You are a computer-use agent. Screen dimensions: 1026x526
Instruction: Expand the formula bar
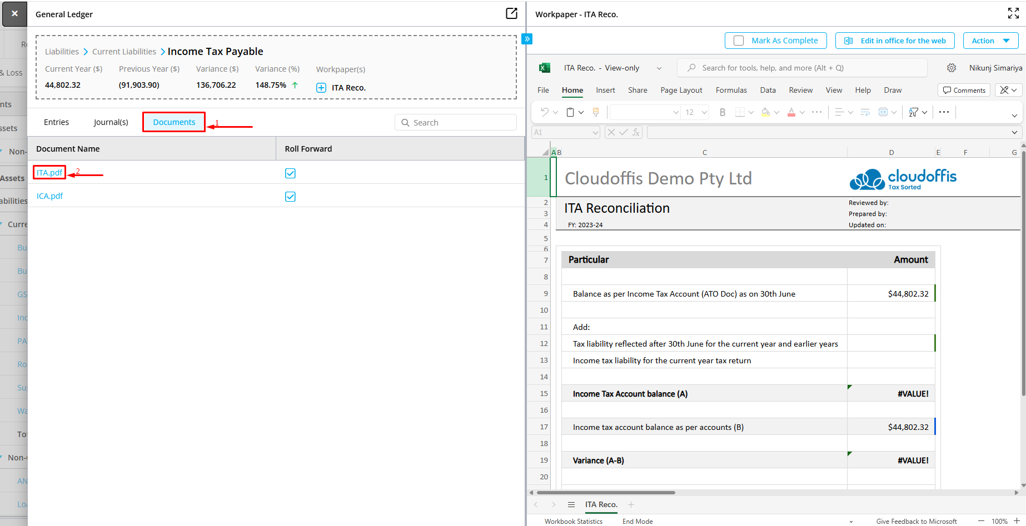tap(1014, 132)
